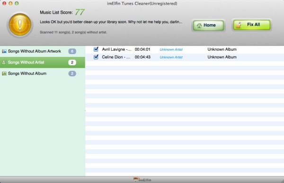
Task: Click the Music List Score value 77
Action: (x=80, y=12)
